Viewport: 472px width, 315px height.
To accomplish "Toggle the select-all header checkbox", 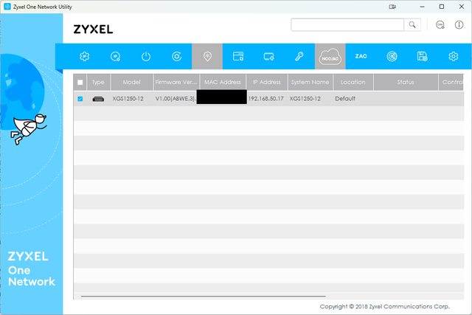I will coord(80,82).
